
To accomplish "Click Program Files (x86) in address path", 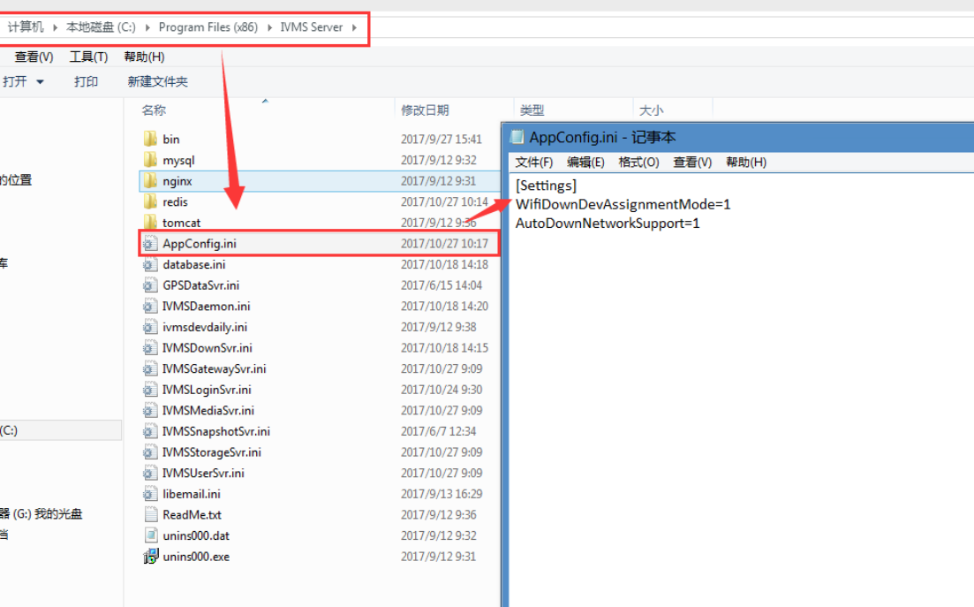I will (208, 27).
